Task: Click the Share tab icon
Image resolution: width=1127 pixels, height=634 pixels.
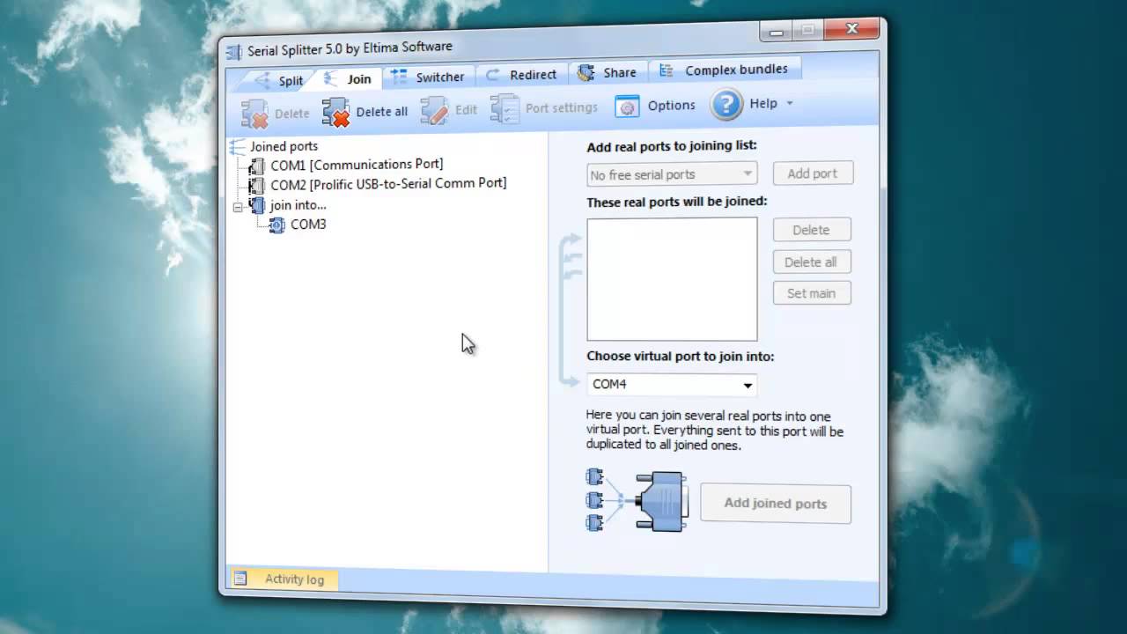Action: 586,73
